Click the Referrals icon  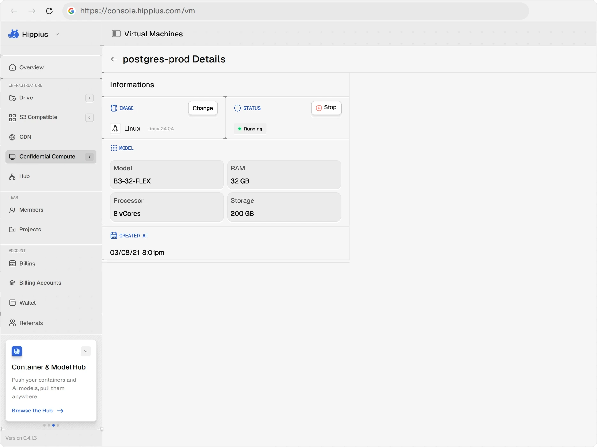pyautogui.click(x=12, y=323)
